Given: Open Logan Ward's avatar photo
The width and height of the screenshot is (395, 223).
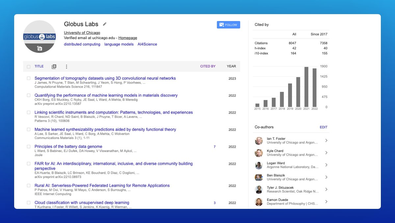Looking at the screenshot, I should (x=259, y=165).
